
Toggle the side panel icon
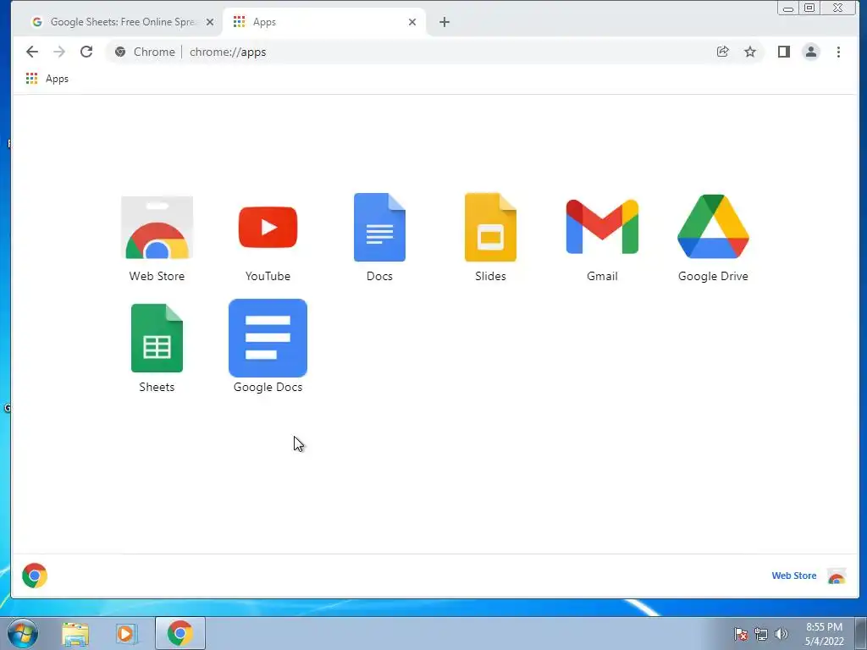coord(783,52)
